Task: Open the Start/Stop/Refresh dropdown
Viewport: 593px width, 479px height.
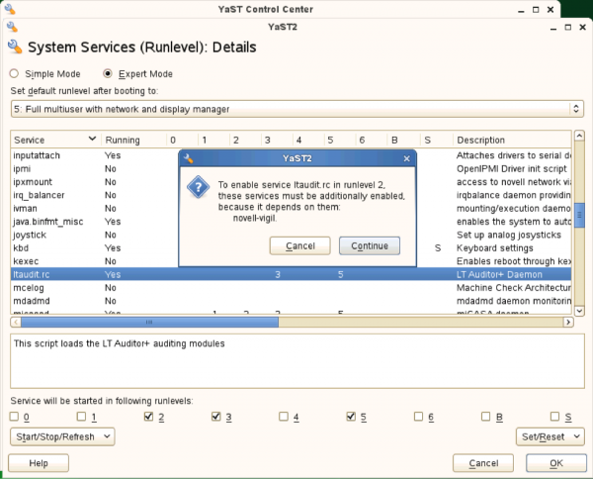Action: tap(62, 436)
